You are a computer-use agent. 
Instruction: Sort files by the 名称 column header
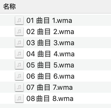9,7
